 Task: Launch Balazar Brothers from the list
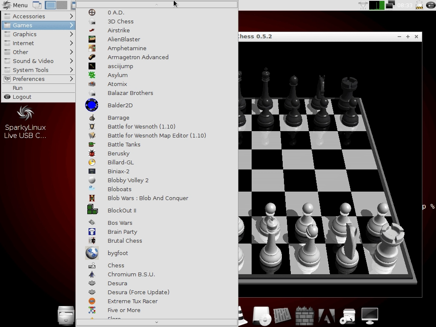point(157,93)
